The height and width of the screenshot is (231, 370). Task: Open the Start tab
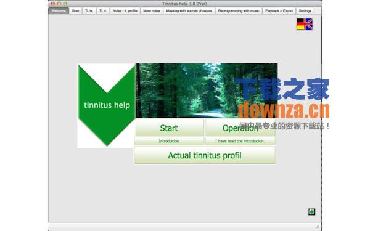pos(75,11)
